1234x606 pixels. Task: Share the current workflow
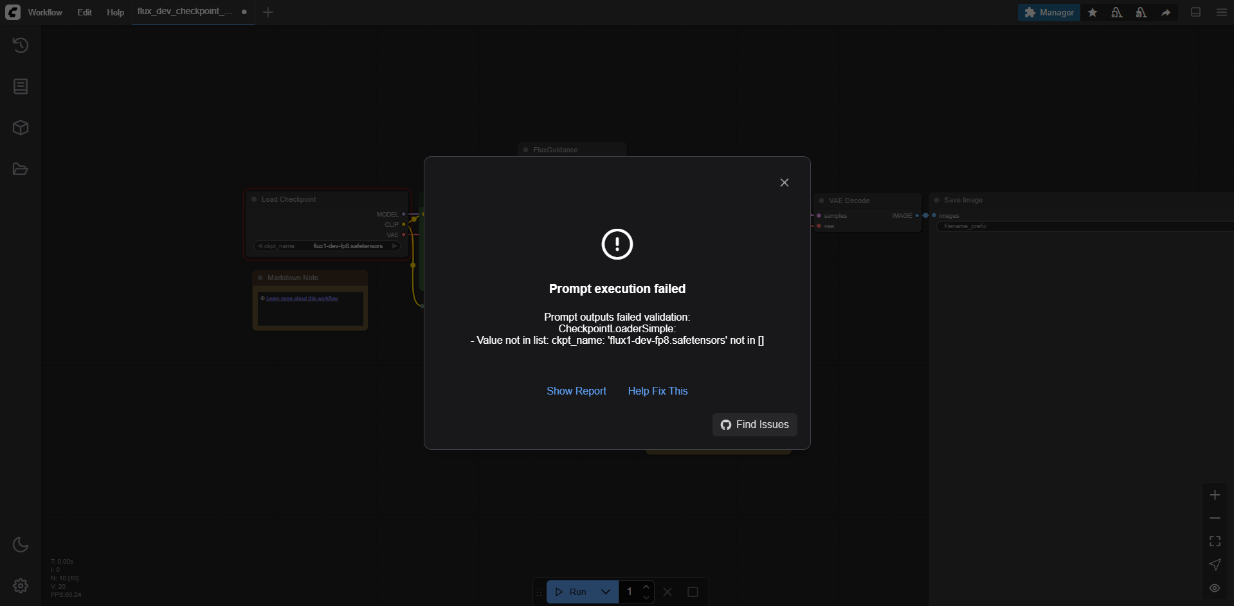(x=1166, y=12)
